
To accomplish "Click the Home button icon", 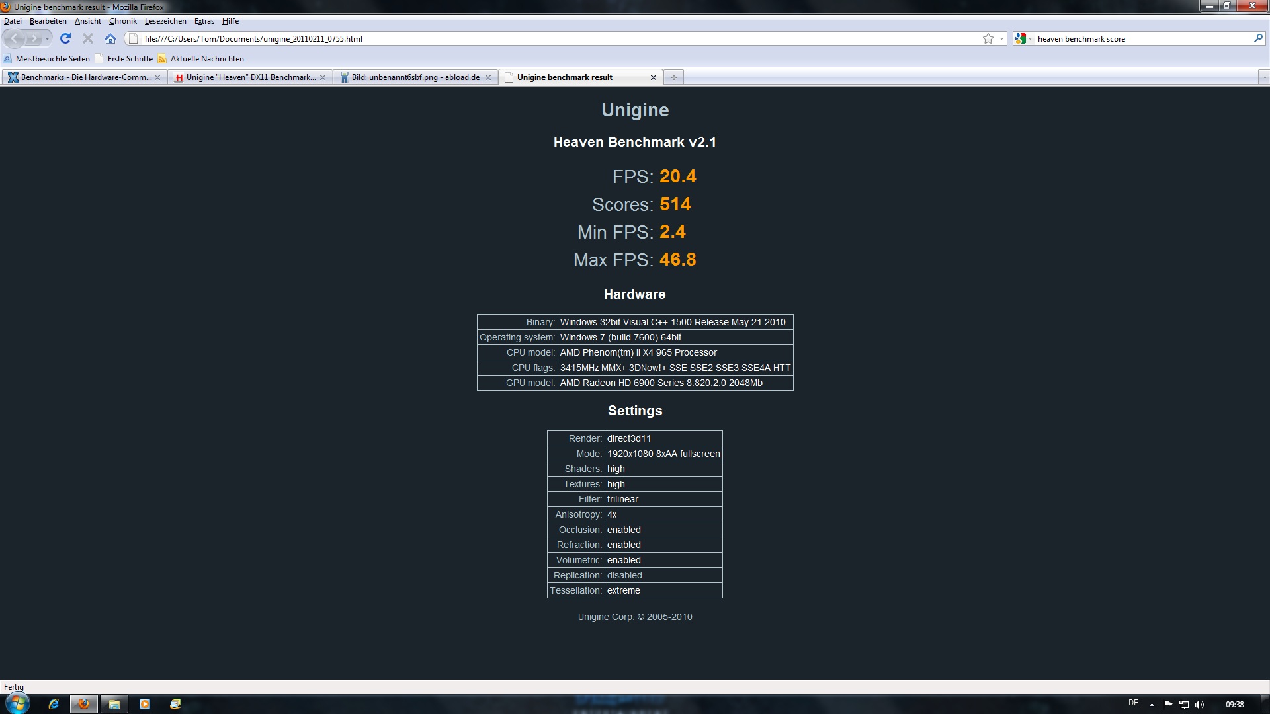I will coord(110,38).
